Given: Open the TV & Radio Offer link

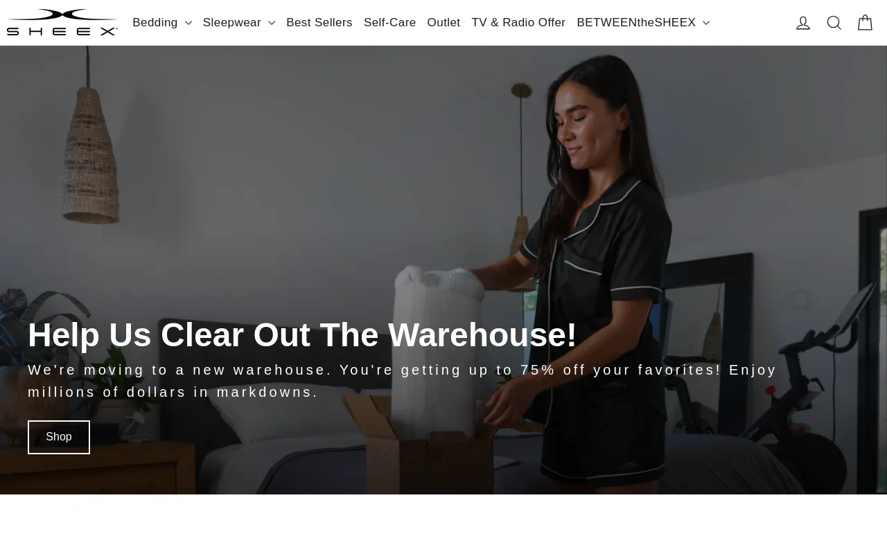Looking at the screenshot, I should tap(518, 23).
